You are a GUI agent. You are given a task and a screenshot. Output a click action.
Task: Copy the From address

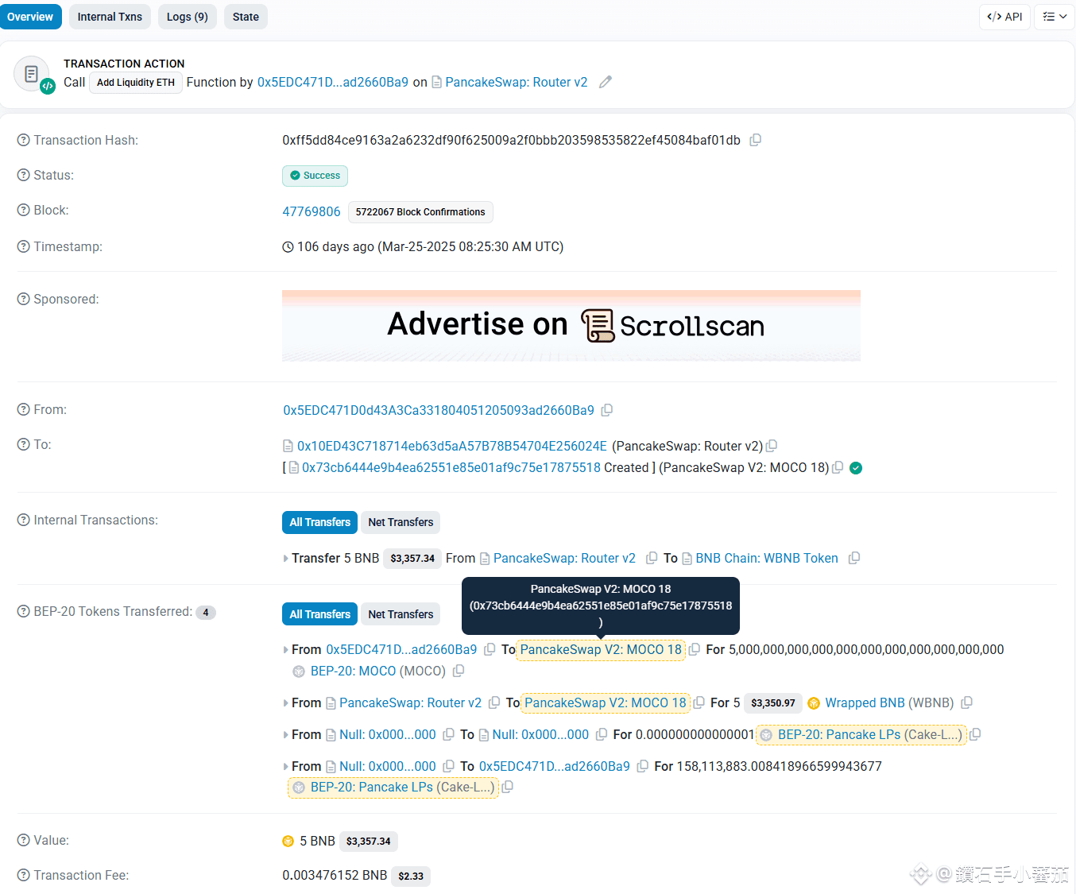click(x=607, y=410)
